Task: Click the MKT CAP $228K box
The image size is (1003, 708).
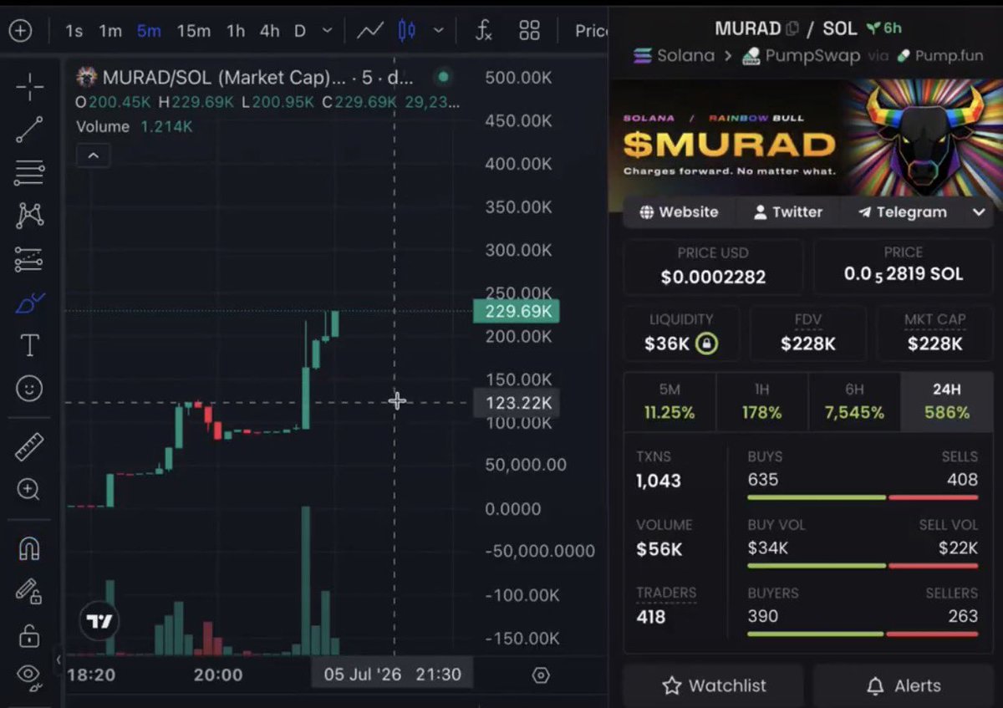Action: pyautogui.click(x=934, y=334)
